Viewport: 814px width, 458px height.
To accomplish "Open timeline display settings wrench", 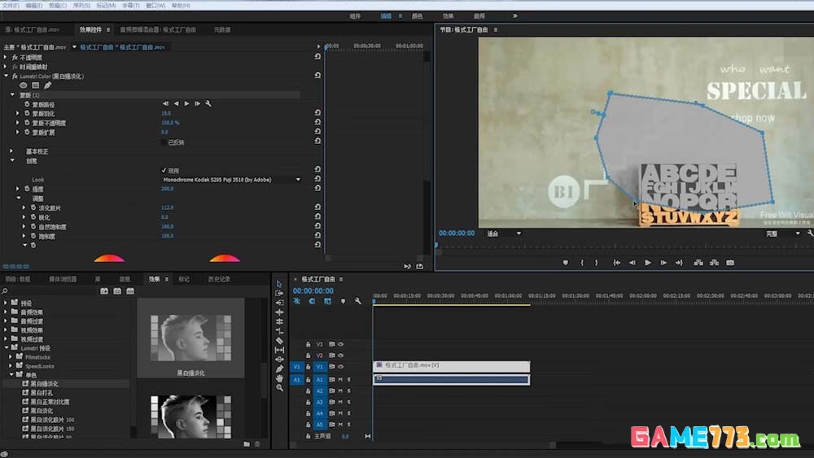I will click(357, 301).
